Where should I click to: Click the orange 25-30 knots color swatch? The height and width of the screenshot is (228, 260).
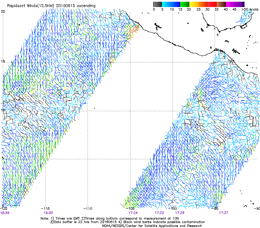(x=203, y=4)
